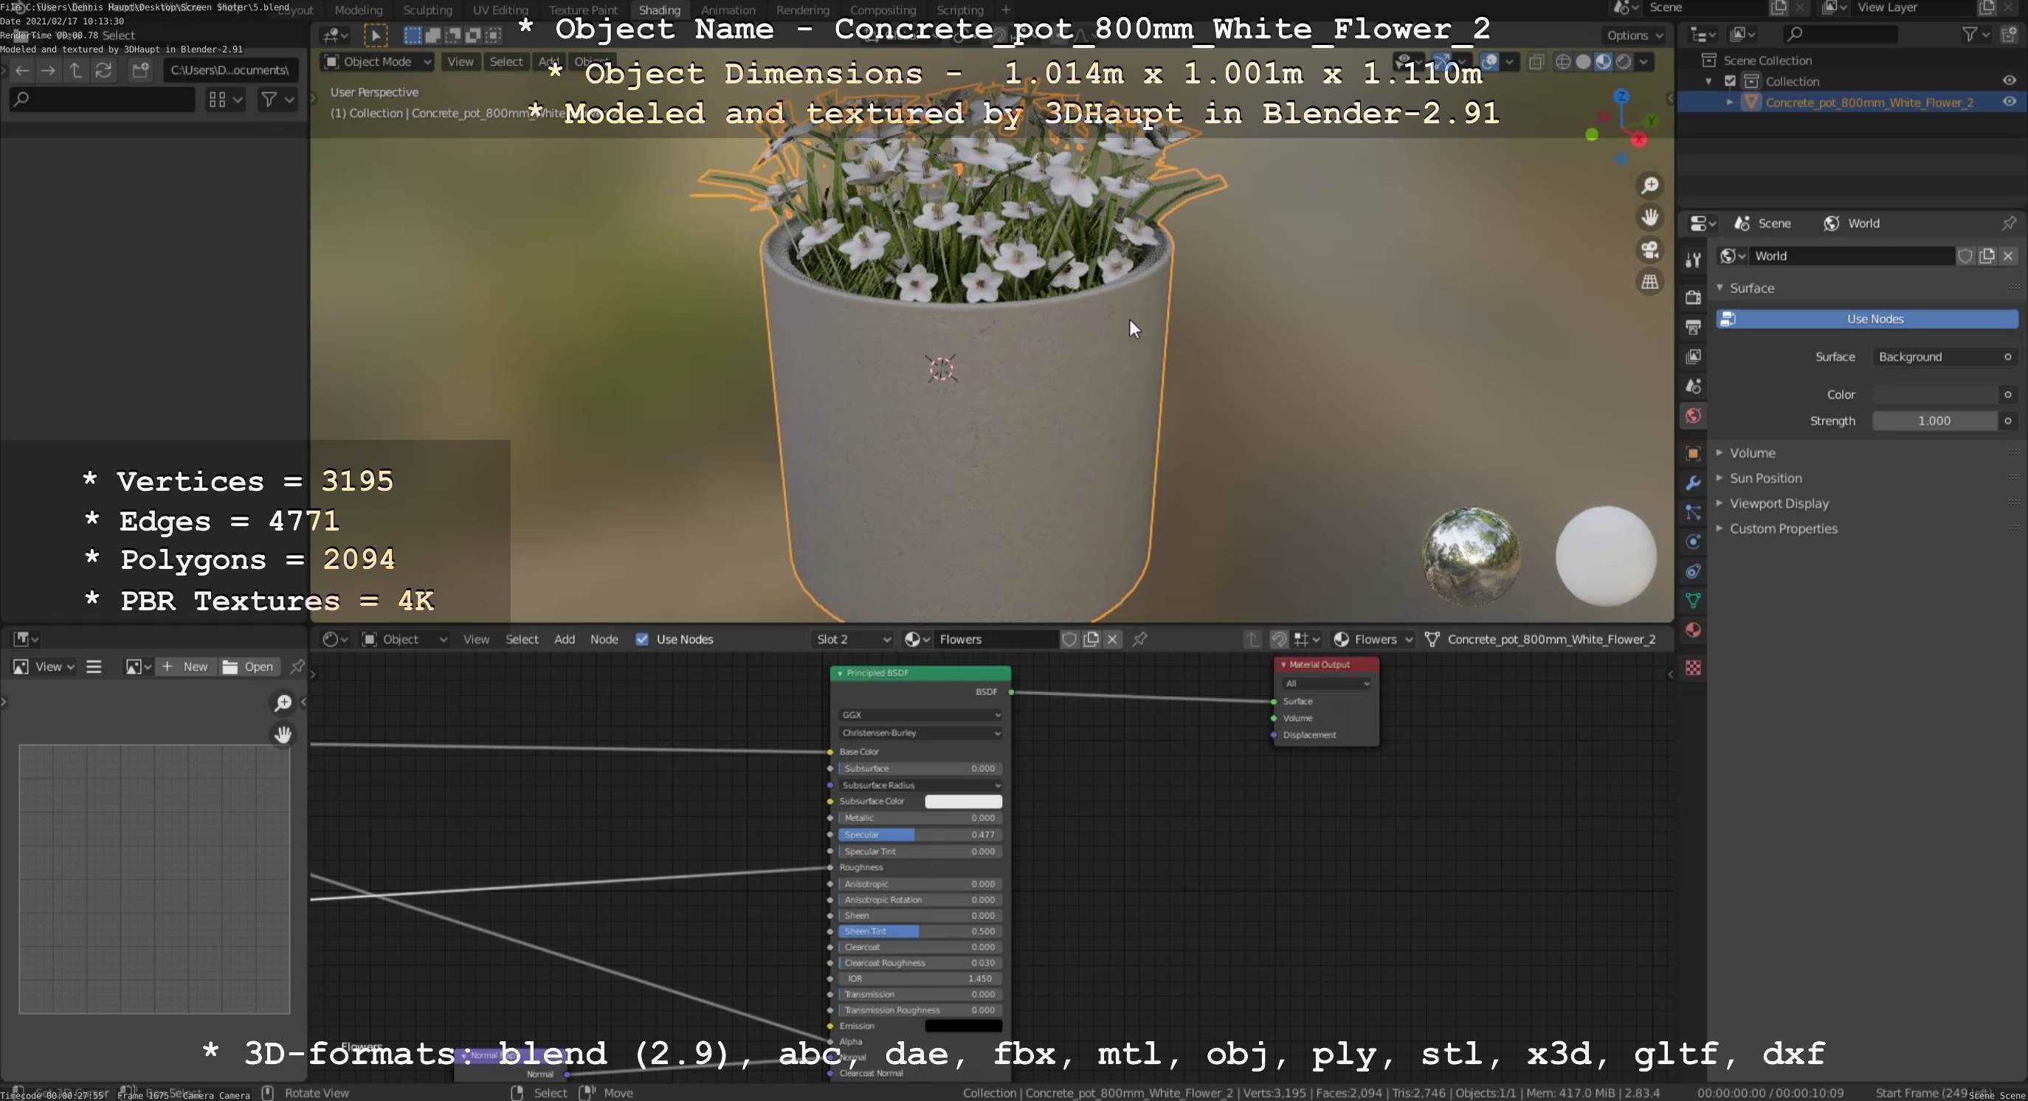
Task: Switch to the Animation workspace tab
Action: (x=728, y=10)
